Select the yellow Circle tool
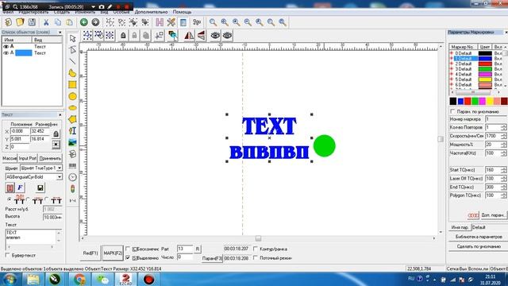 [72, 96]
